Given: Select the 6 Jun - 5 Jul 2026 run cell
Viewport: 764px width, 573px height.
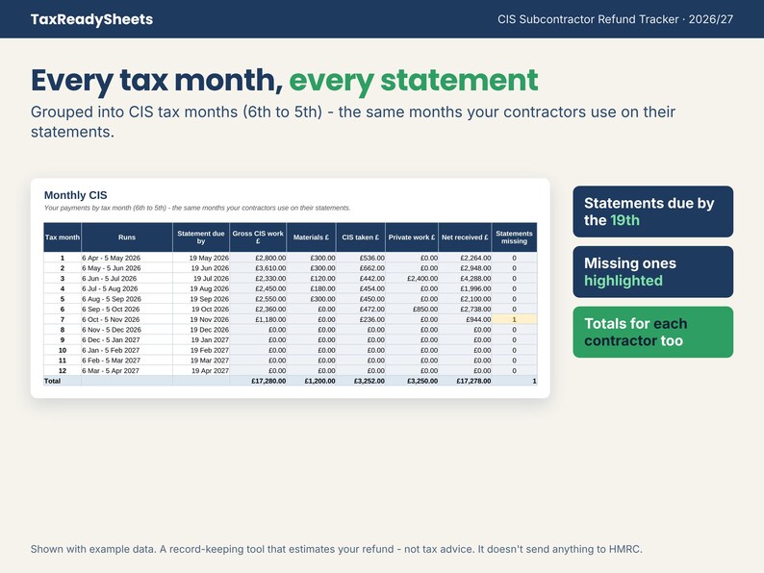Looking at the screenshot, I should 127,279.
